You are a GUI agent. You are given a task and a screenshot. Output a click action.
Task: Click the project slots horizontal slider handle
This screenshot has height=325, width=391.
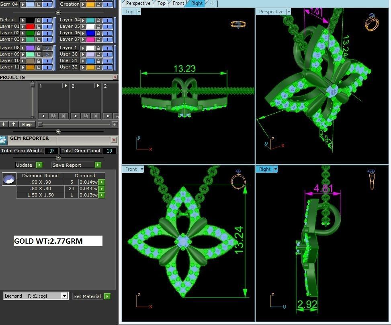click(x=40, y=124)
